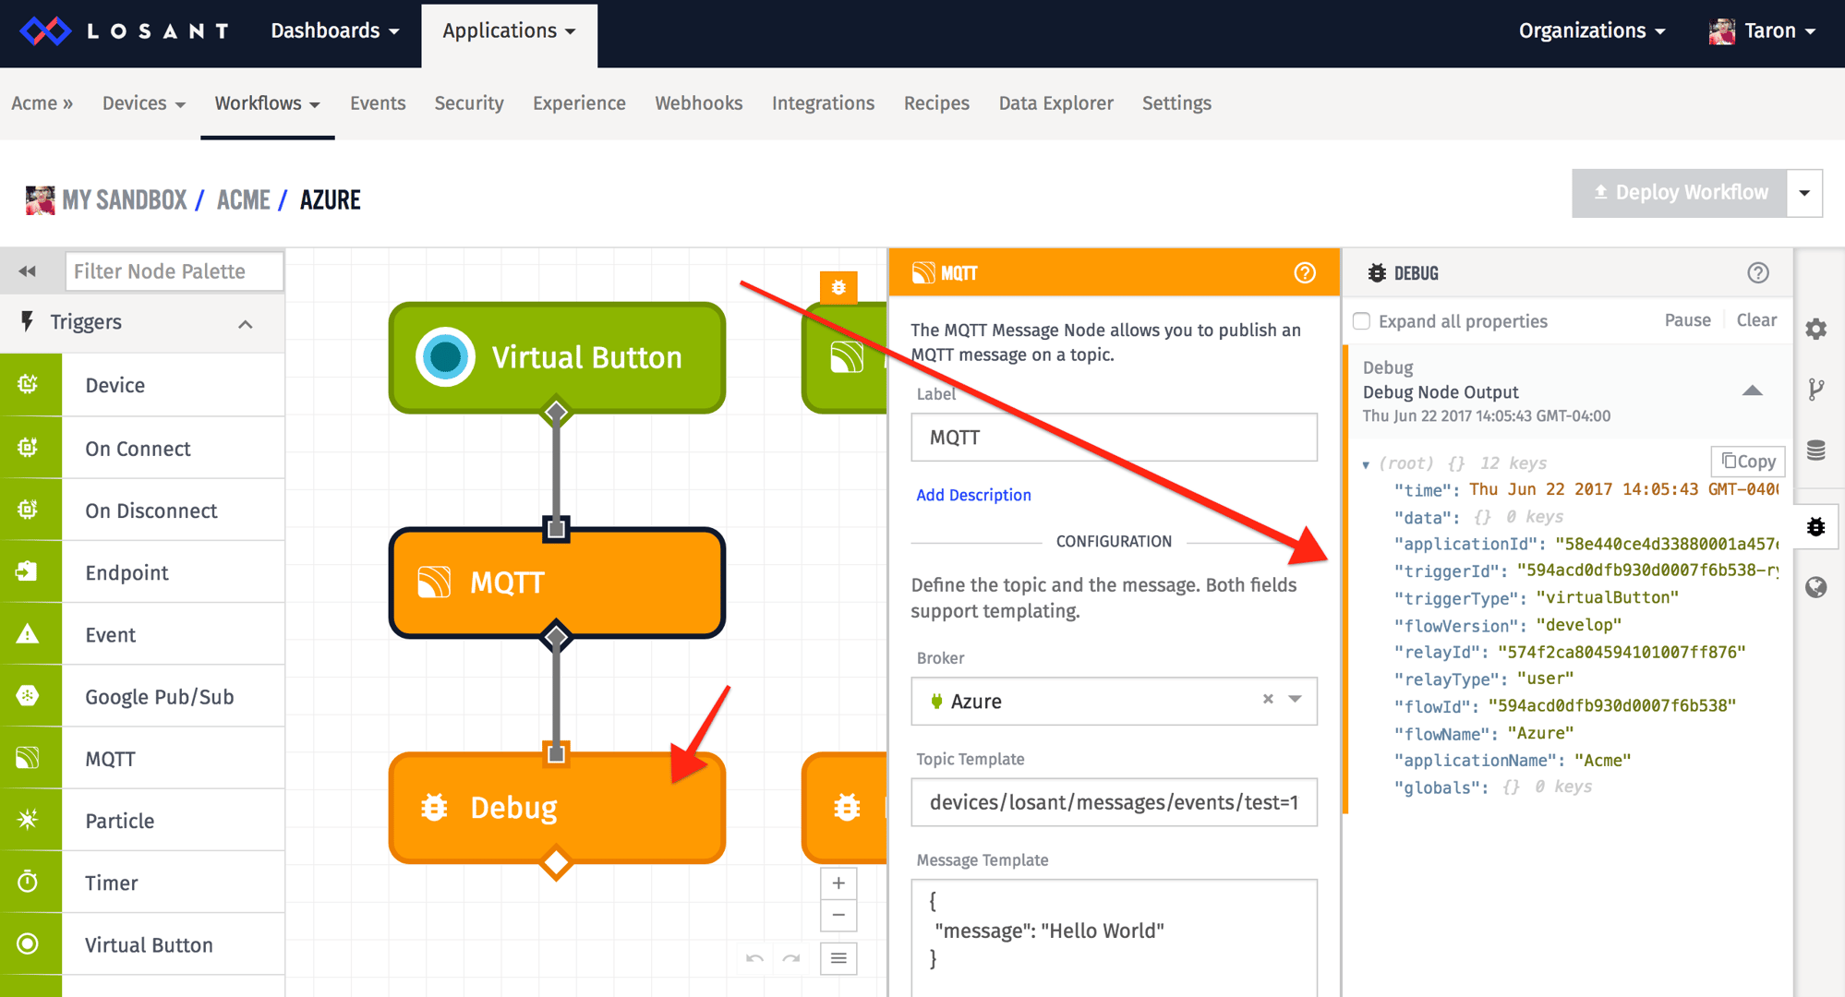Viewport: 1845px width, 997px height.
Task: Choose the Virtual Button trigger from palette
Action: click(148, 944)
